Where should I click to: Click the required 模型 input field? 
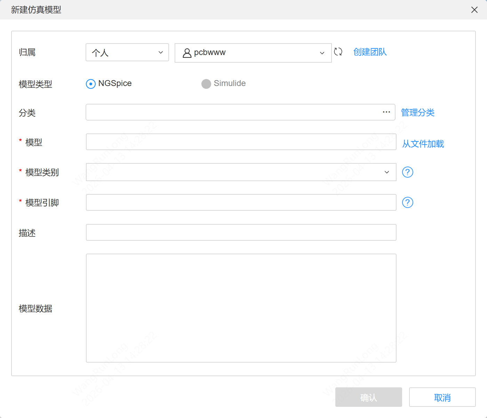[241, 142]
